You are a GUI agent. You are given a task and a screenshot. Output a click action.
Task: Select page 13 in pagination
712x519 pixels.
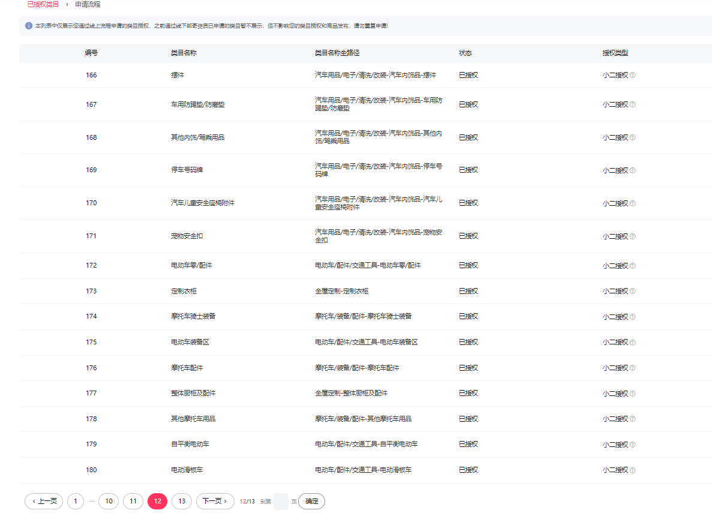coord(182,501)
